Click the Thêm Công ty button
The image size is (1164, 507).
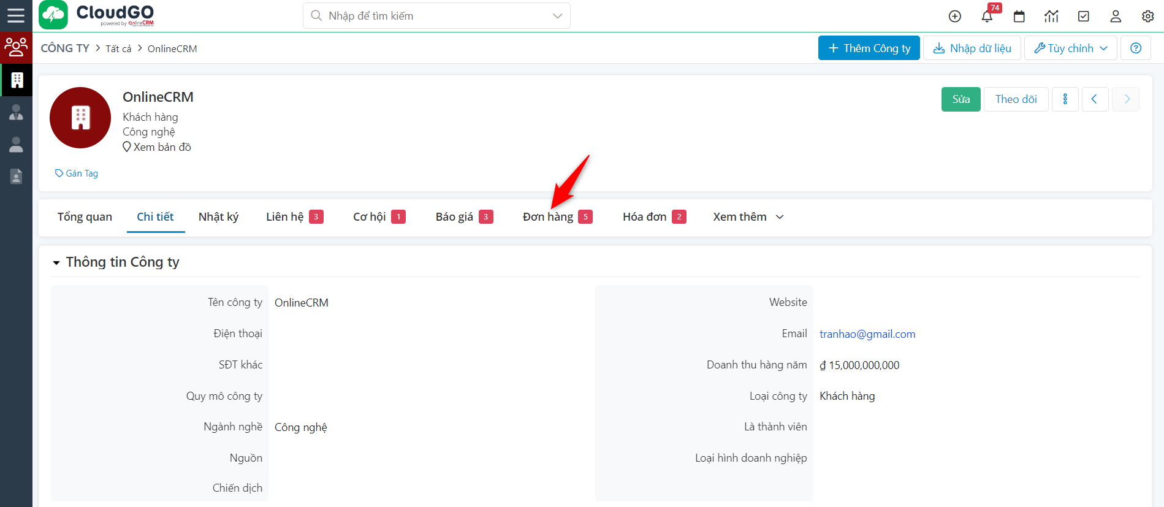coord(869,48)
